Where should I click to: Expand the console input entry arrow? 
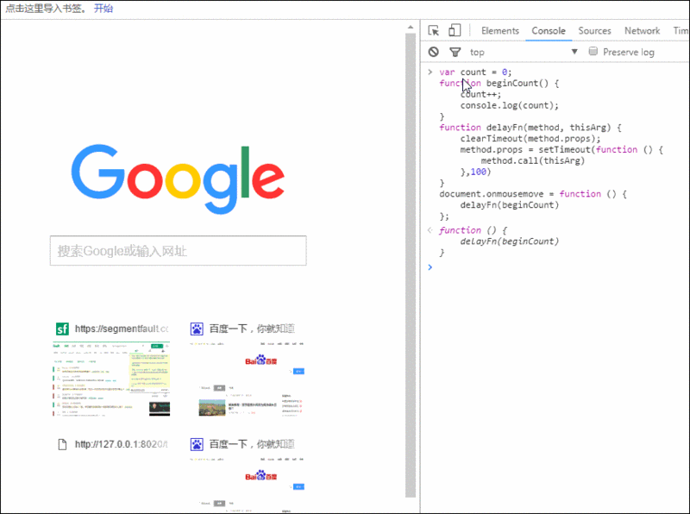430,72
